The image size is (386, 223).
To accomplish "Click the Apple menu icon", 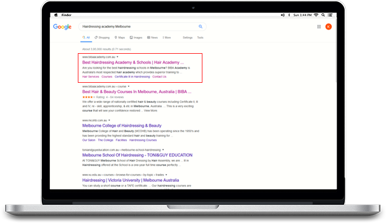I will 56,15.
